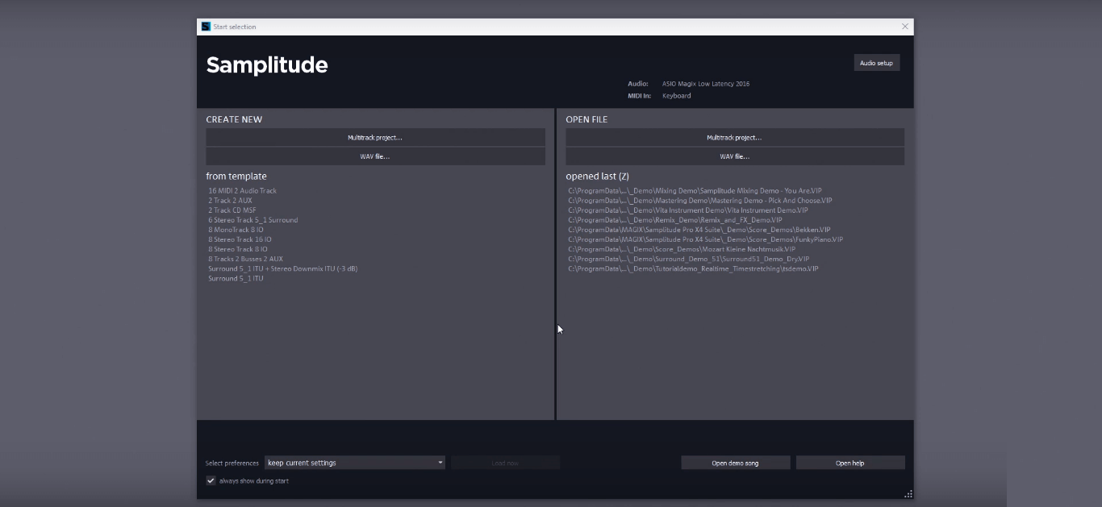Image resolution: width=1102 pixels, height=507 pixels.
Task: Uncheck always show during start
Action: coord(211,481)
